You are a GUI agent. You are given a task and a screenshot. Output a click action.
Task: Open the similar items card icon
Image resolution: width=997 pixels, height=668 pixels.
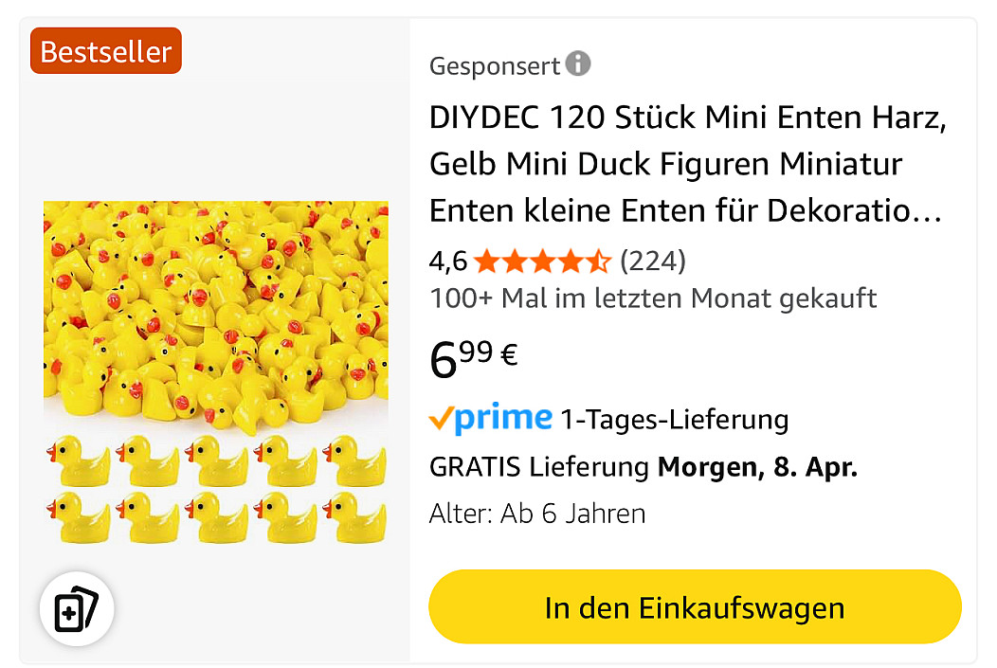tap(77, 609)
